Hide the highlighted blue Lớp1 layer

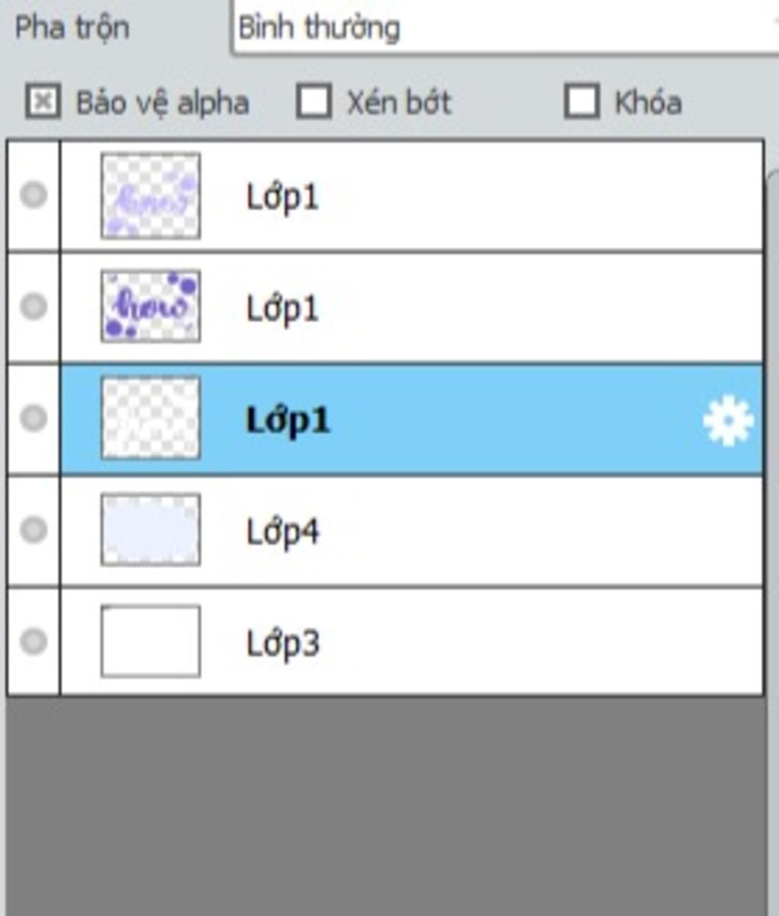(x=33, y=418)
